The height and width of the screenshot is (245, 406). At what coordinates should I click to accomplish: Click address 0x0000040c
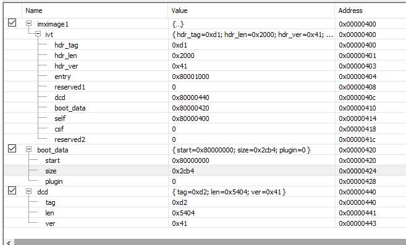coord(357,98)
